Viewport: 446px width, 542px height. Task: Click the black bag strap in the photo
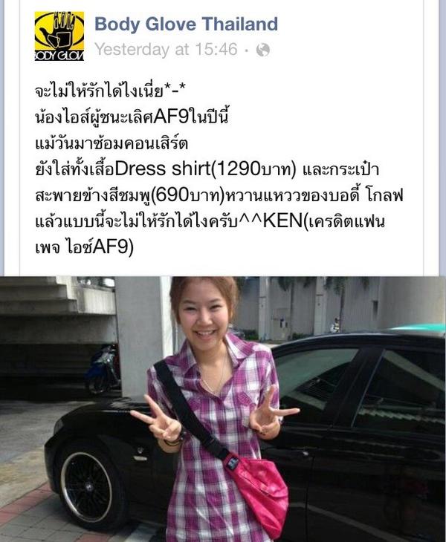point(190,411)
